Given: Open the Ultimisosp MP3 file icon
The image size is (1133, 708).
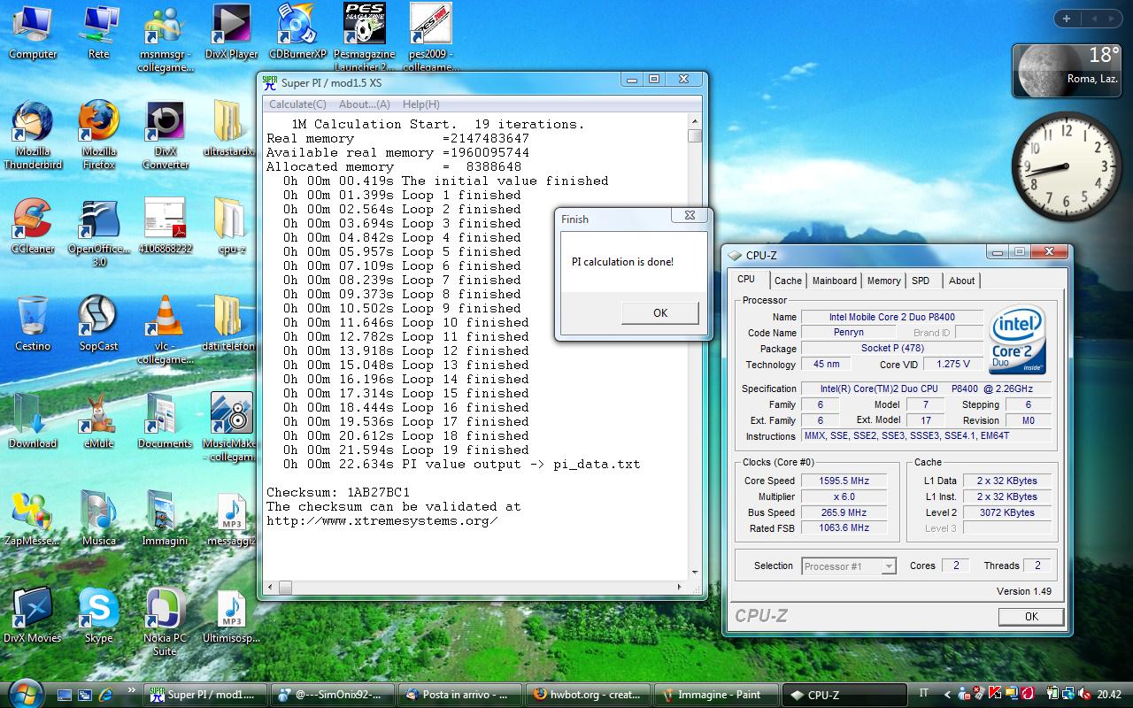Looking at the screenshot, I should (232, 615).
